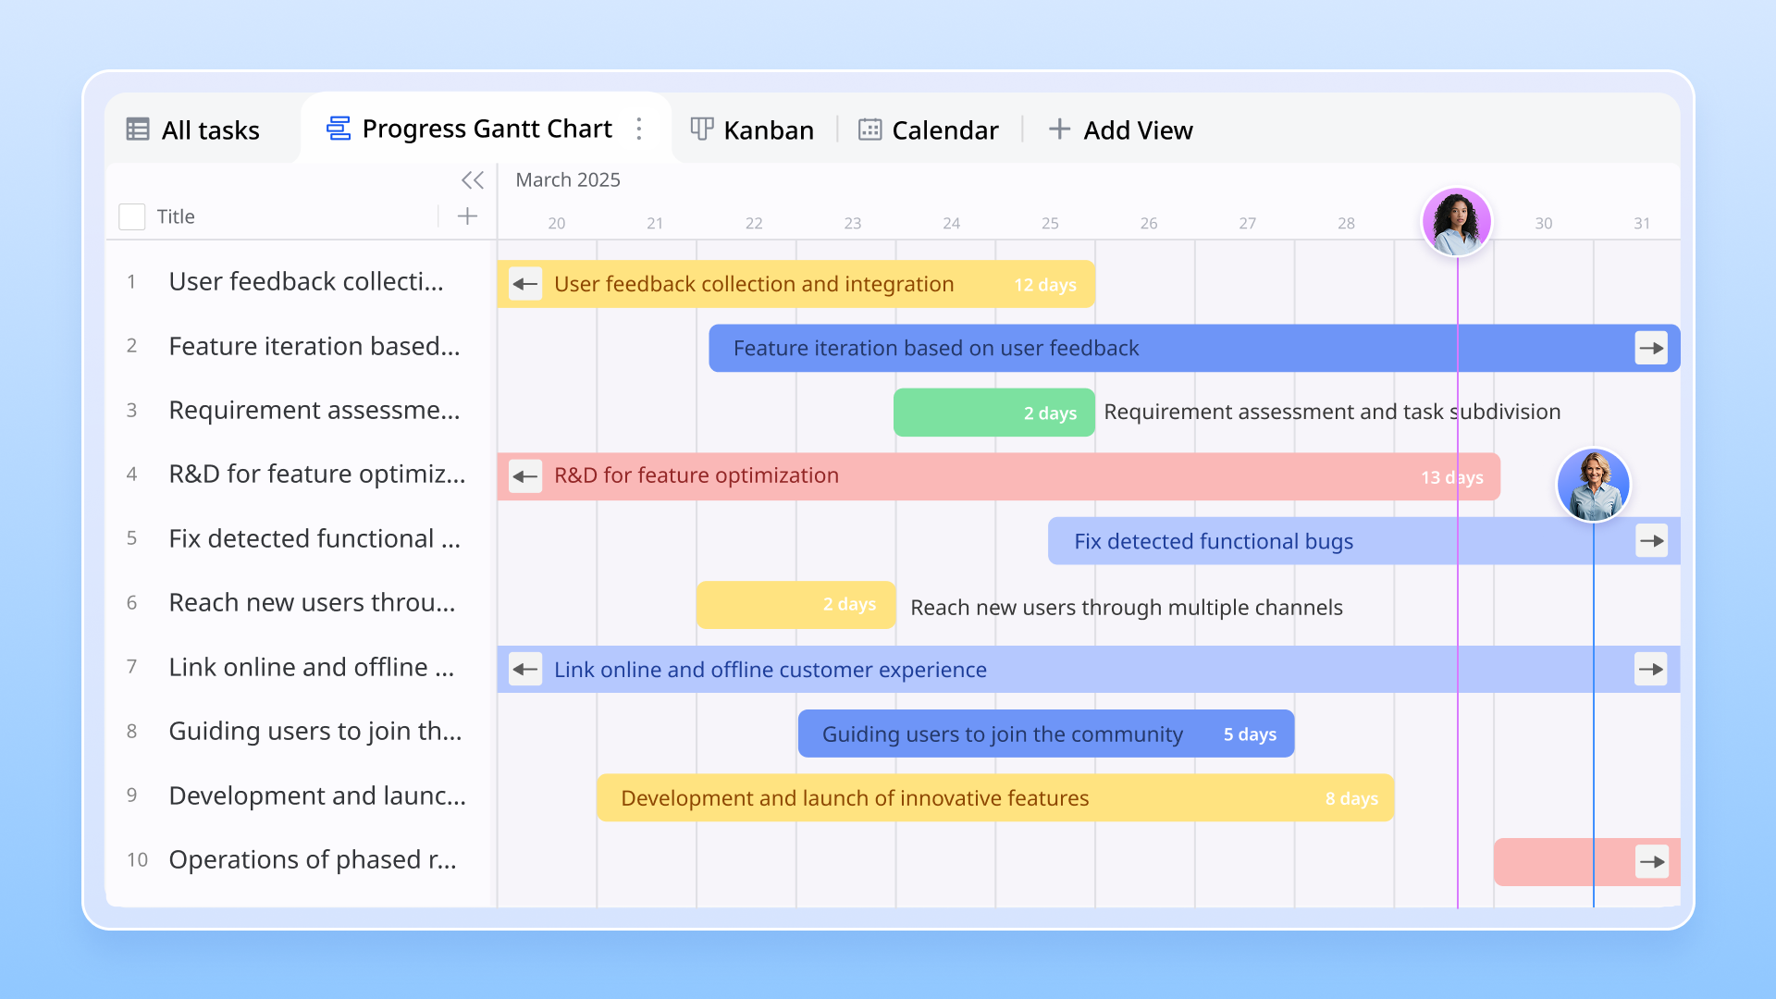Click left arrow on Link online and offline bar

[x=525, y=669]
